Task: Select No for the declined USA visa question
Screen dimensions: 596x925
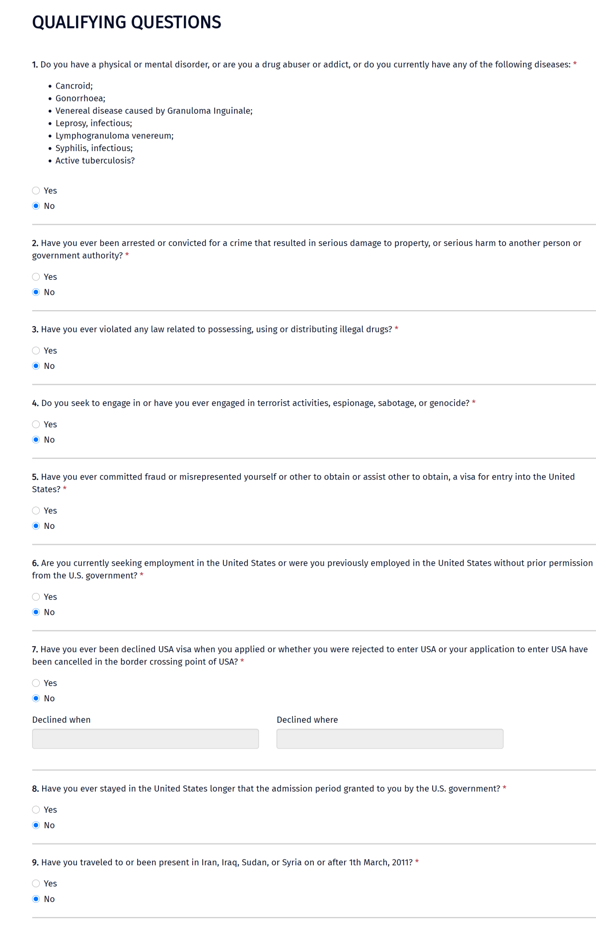Action: 36,698
